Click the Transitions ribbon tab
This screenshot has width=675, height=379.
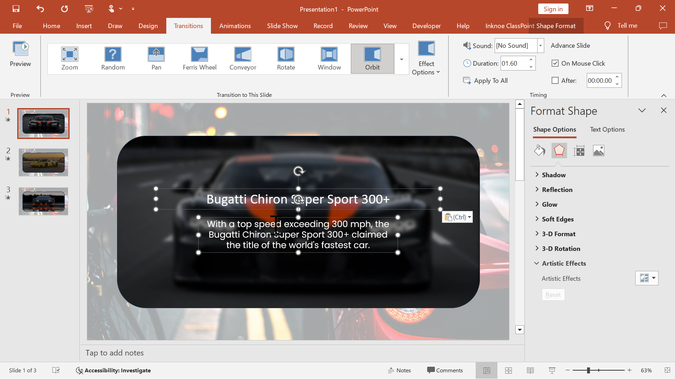tap(188, 26)
